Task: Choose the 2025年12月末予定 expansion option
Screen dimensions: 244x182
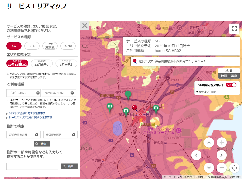Action: (x=42, y=63)
